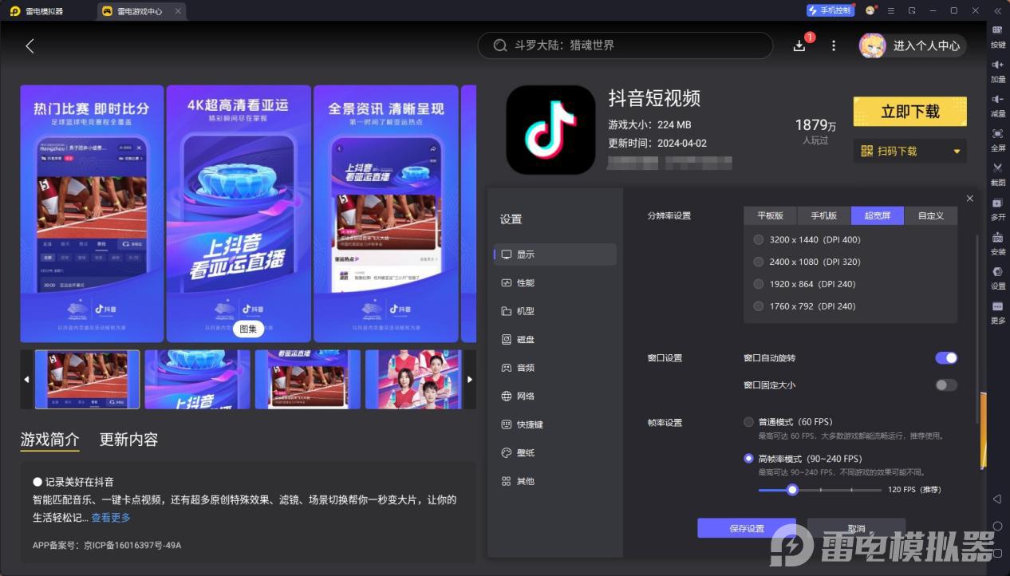
Task: Select 快捷键 shortcuts settings category
Action: coord(555,424)
